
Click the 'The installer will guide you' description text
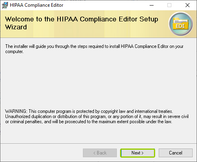coord(94,49)
